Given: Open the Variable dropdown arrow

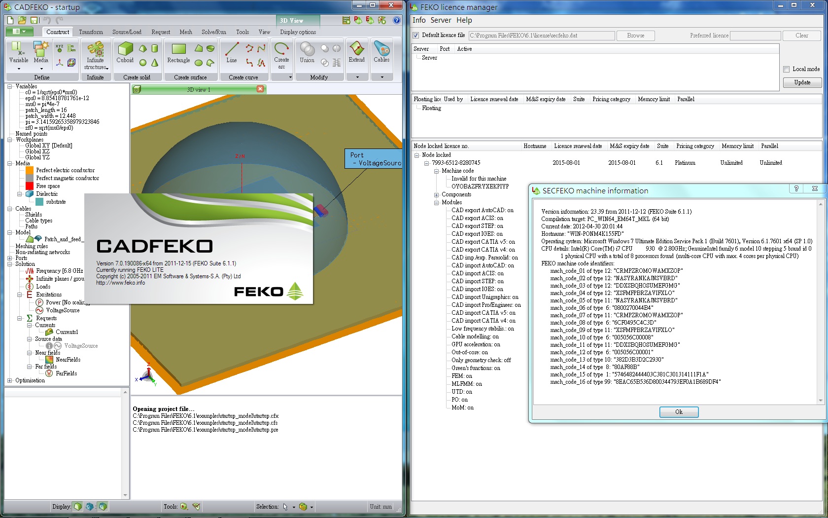Looking at the screenshot, I should tap(19, 69).
